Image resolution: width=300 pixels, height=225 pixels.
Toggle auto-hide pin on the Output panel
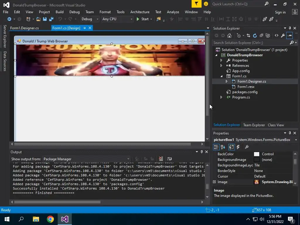click(202, 152)
